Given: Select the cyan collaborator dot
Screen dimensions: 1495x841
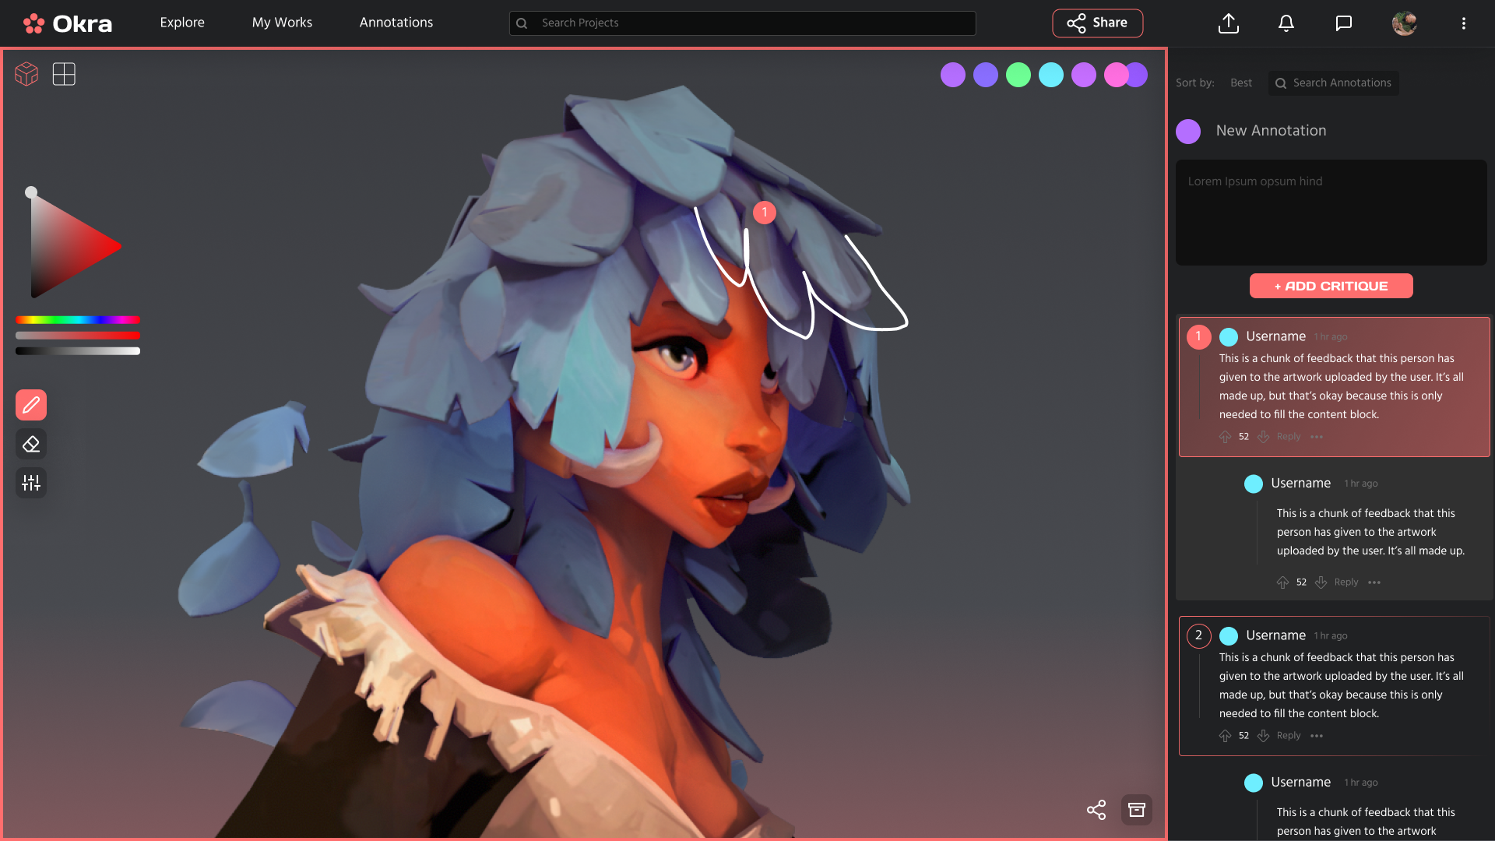Looking at the screenshot, I should tap(1051, 75).
